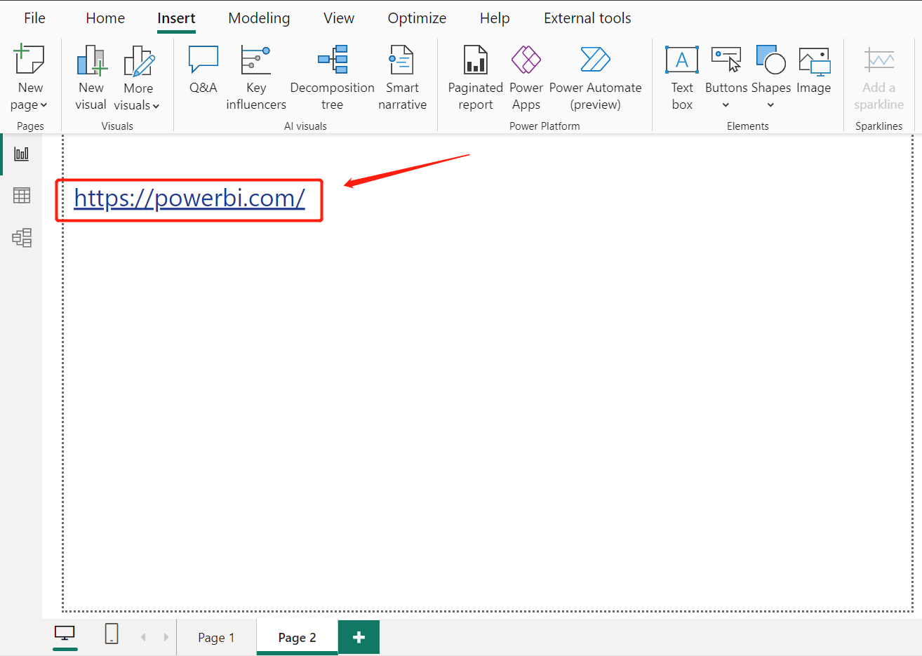Insert a New visual
This screenshot has height=656, width=922.
point(91,77)
